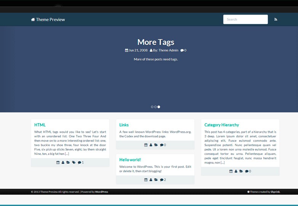298x206 pixels.
Task: Select the third active slider dot
Action: click(159, 107)
